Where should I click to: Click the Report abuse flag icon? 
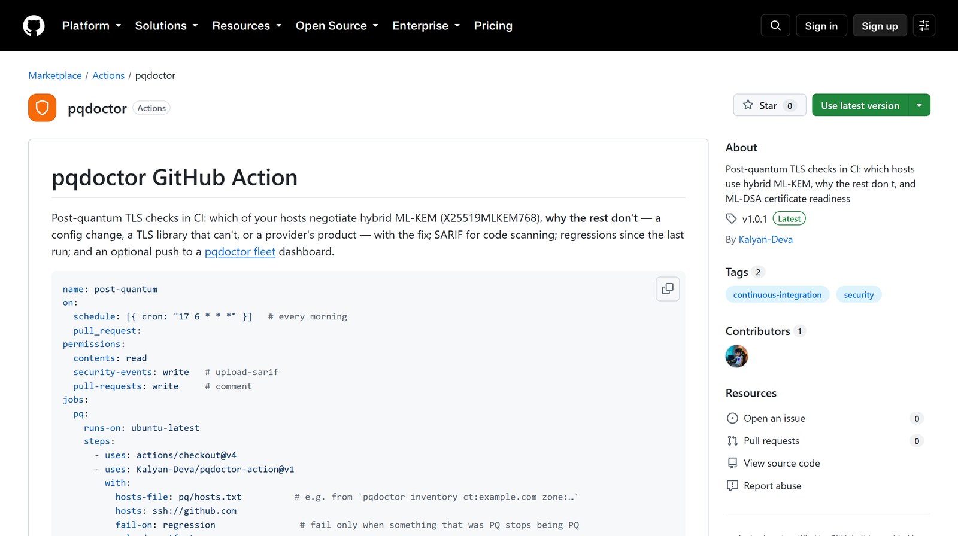click(x=732, y=486)
